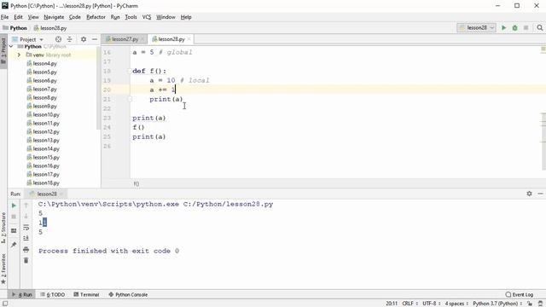The height and width of the screenshot is (307, 546).
Task: Click the read-only lock icon in status bar
Action: (x=530, y=304)
